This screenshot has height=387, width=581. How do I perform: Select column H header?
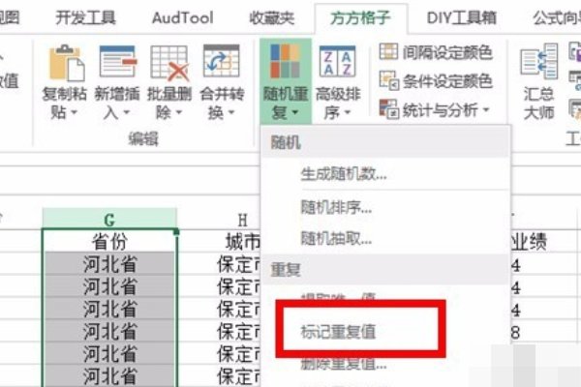242,220
